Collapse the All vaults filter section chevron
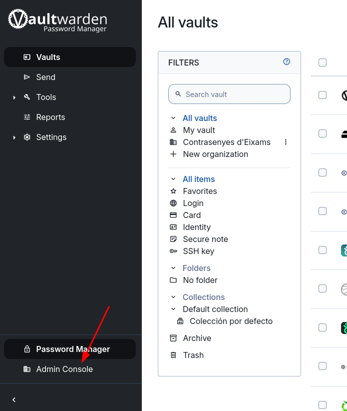The width and height of the screenshot is (347, 411). [173, 118]
